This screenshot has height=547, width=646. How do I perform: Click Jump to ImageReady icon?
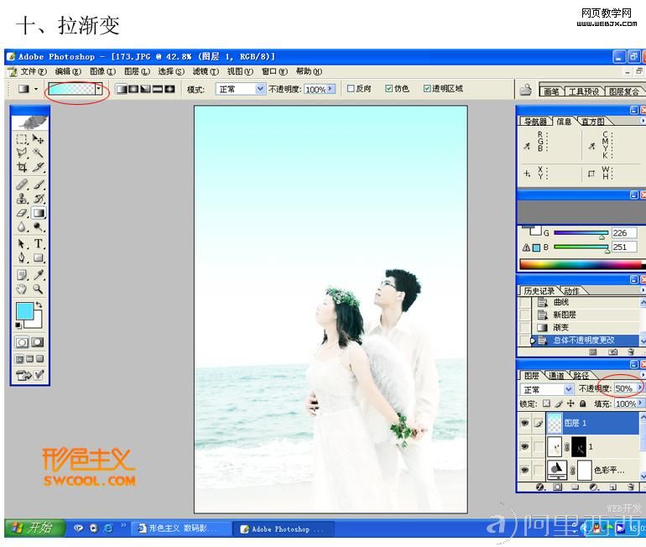23,375
